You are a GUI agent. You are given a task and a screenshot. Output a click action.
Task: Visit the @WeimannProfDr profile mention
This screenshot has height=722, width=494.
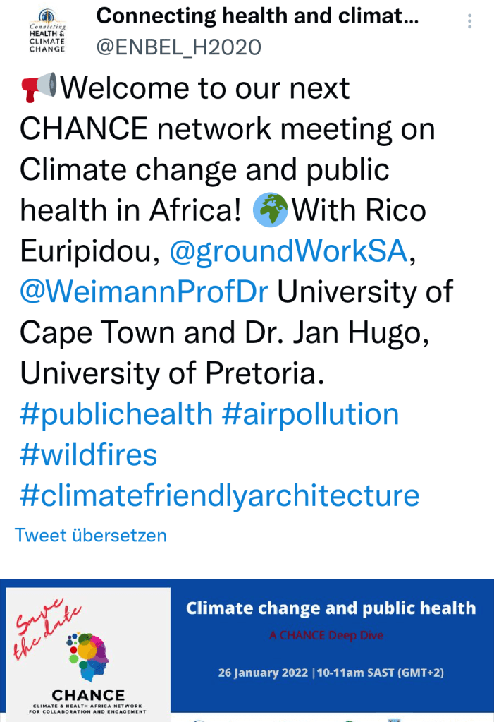144,291
